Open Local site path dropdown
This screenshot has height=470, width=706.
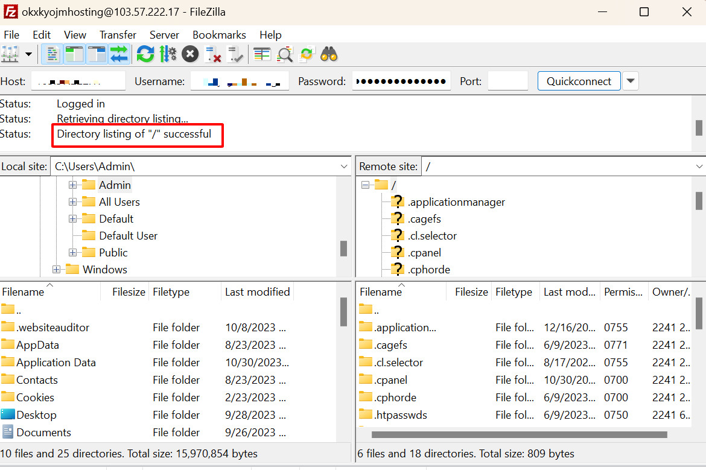[344, 167]
